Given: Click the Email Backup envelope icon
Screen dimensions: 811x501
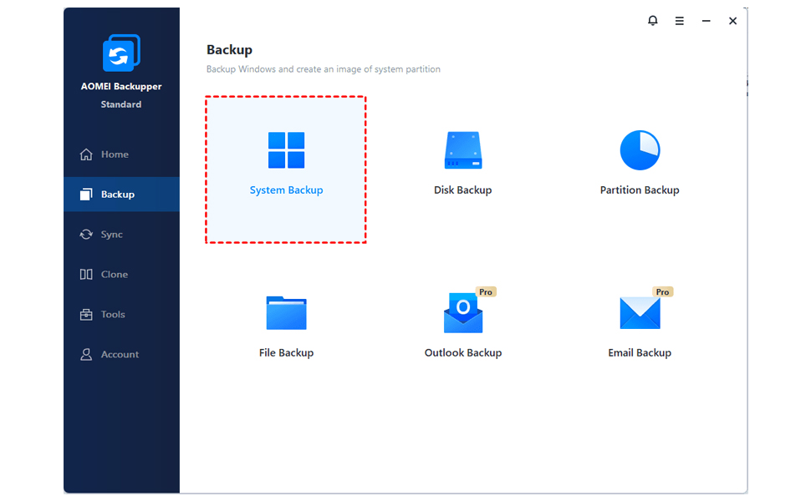Looking at the screenshot, I should point(640,312).
